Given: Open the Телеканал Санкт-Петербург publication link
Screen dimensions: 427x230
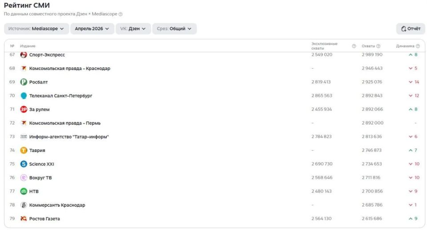Looking at the screenshot, I should coord(61,96).
